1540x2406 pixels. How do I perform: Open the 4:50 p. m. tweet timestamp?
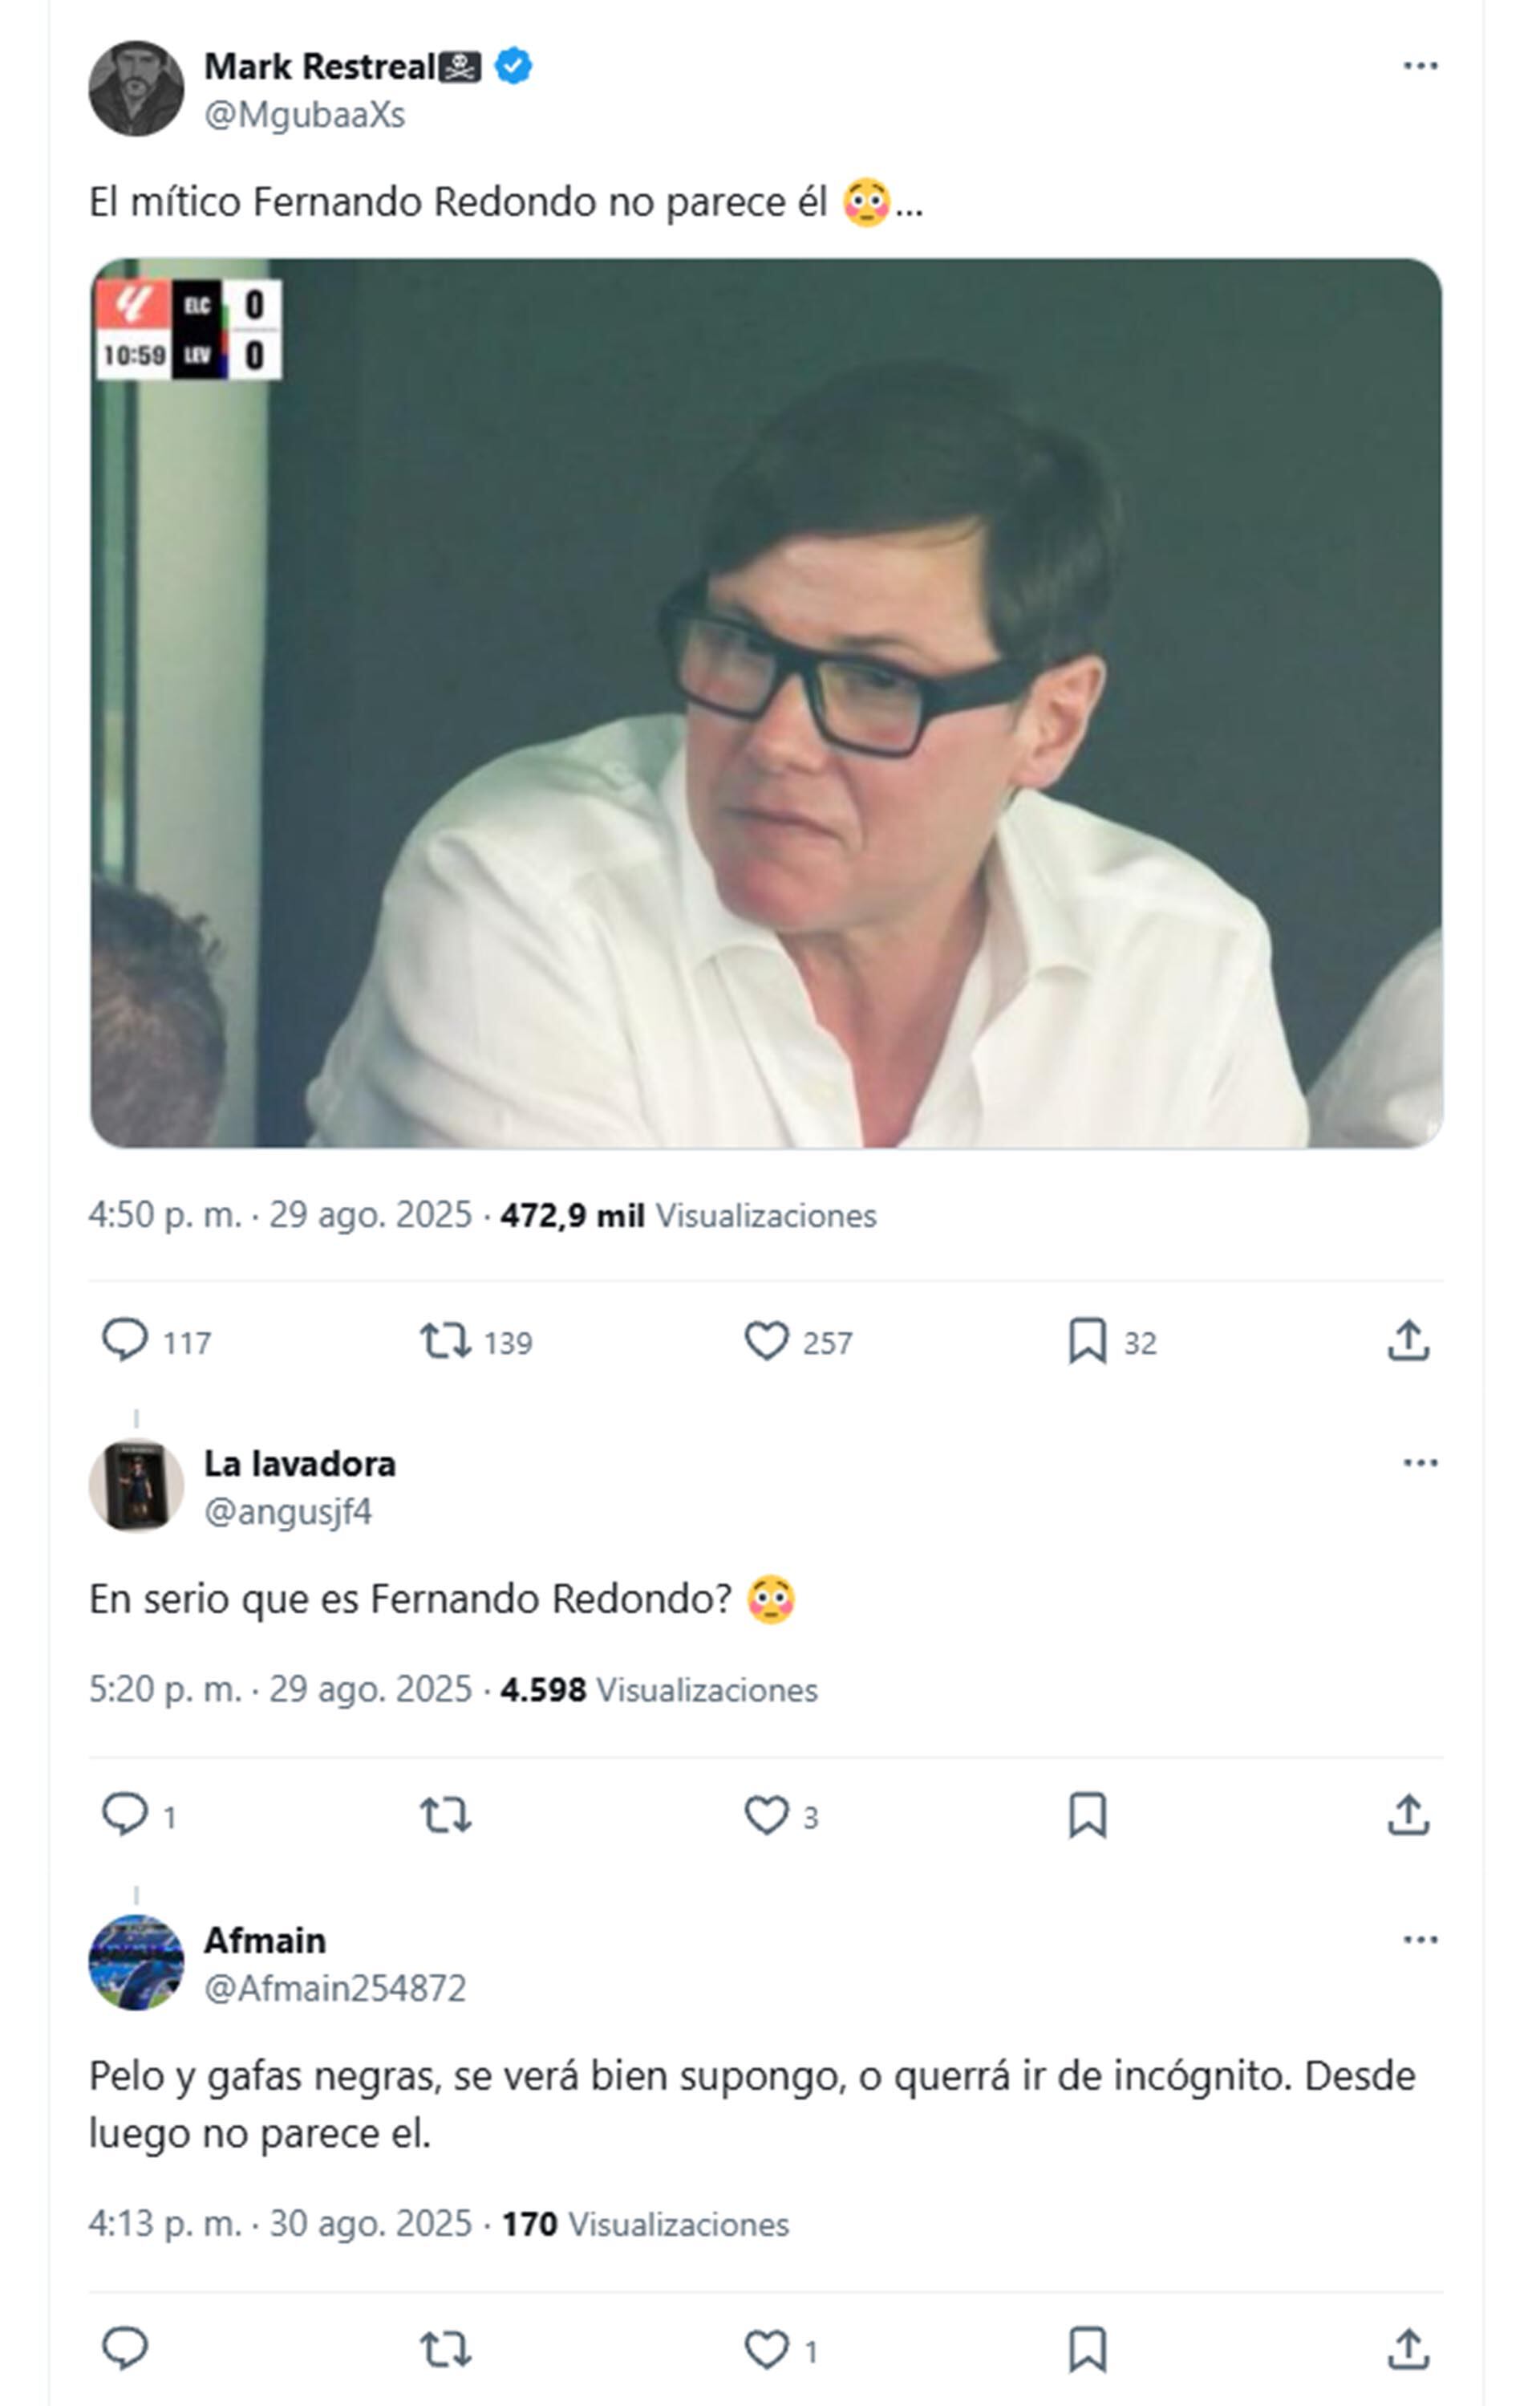[x=165, y=1216]
